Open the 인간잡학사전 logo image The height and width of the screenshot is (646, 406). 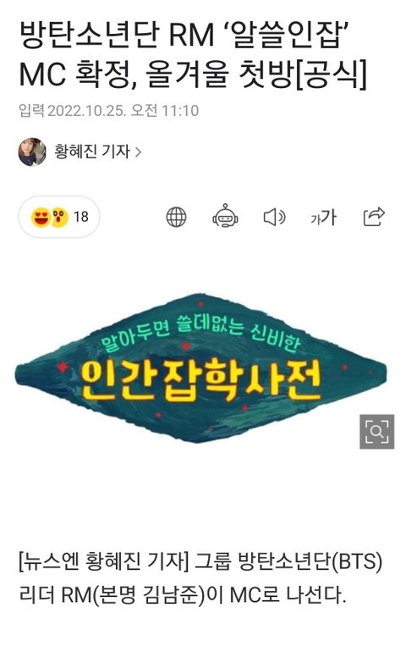tap(201, 368)
